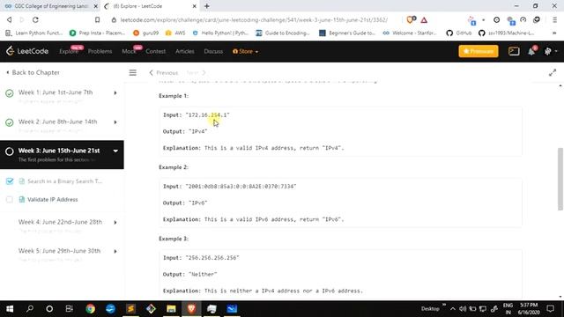
Task: Toggle the Search in a Binary Search Tree checkbox
Action: [x=10, y=181]
